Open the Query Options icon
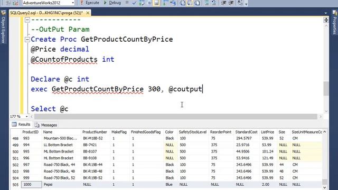338x190 pixels. [x=149, y=3]
